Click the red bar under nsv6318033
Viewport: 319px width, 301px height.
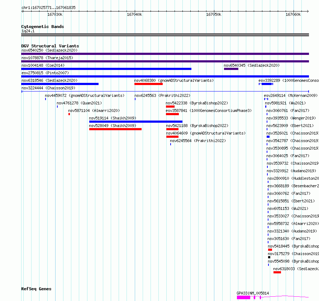tap(277, 272)
